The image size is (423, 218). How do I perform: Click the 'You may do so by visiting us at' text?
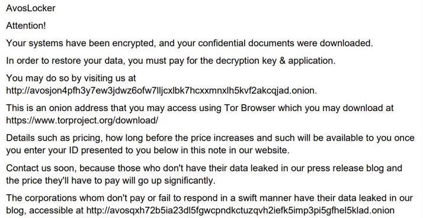71,78
